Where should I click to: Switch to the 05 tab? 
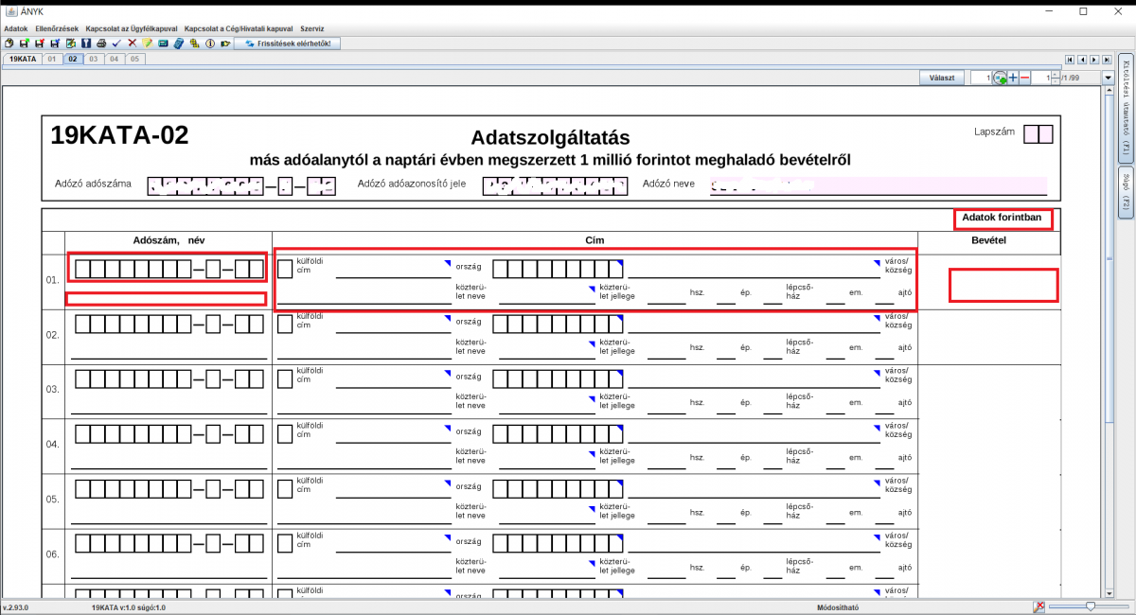coord(135,59)
